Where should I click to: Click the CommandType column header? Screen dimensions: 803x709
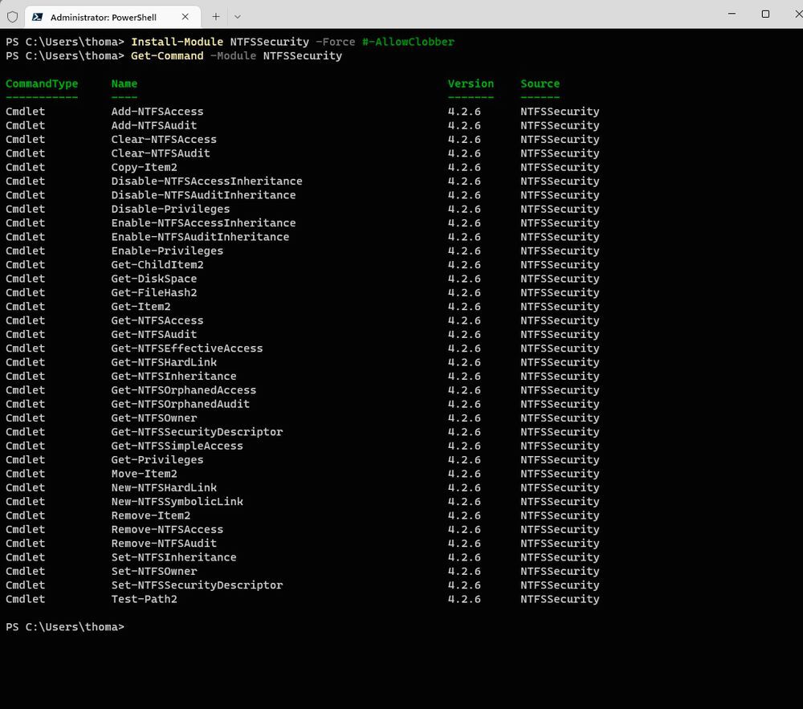tap(42, 84)
